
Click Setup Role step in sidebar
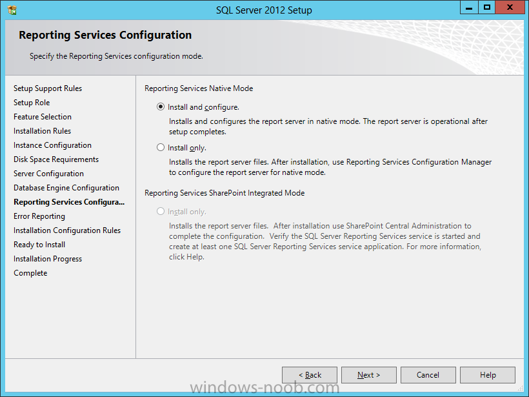(32, 103)
